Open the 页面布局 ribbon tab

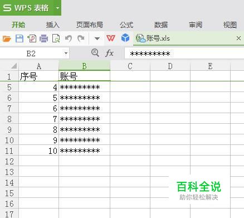point(90,25)
